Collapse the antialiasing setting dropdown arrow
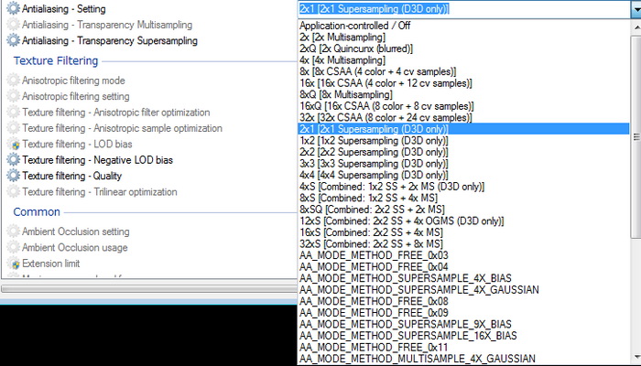 tap(636, 8)
